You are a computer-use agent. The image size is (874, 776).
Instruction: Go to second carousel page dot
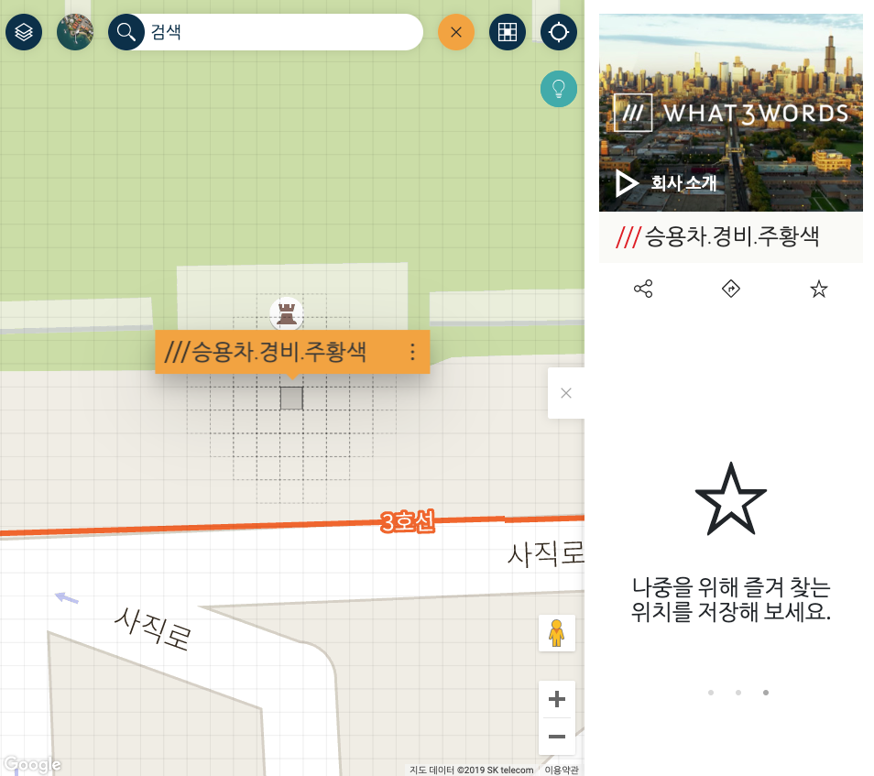738,693
